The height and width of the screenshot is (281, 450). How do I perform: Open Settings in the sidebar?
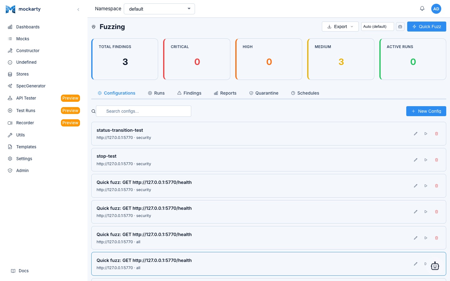(24, 159)
